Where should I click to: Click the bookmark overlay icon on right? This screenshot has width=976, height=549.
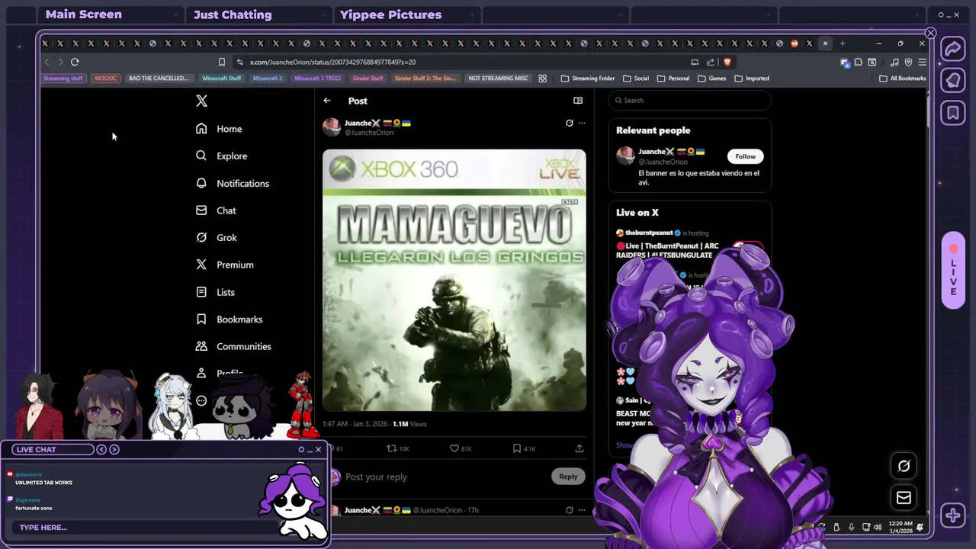click(952, 114)
